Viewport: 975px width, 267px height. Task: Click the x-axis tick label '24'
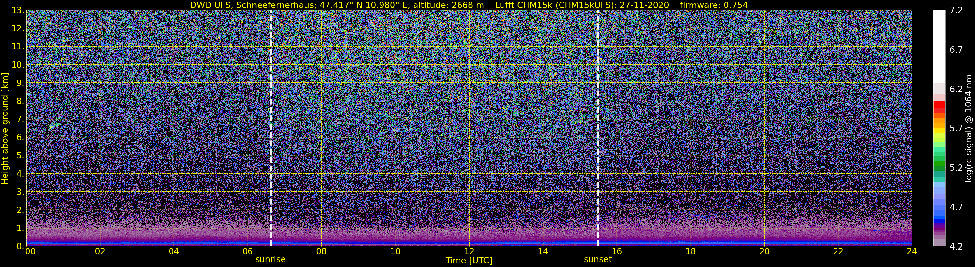coord(912,251)
